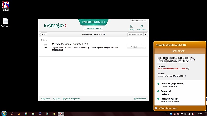207x116 pixels.
Task: Click the CS language indicator
Action: point(166,113)
